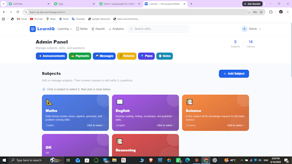Open the Translate bookmark

point(79,19)
